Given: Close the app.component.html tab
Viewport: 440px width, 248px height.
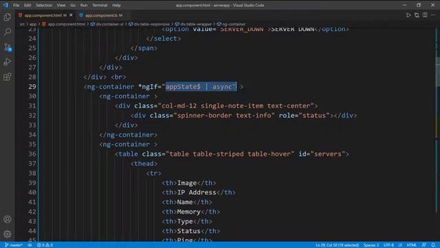Looking at the screenshot, I should (71, 15).
